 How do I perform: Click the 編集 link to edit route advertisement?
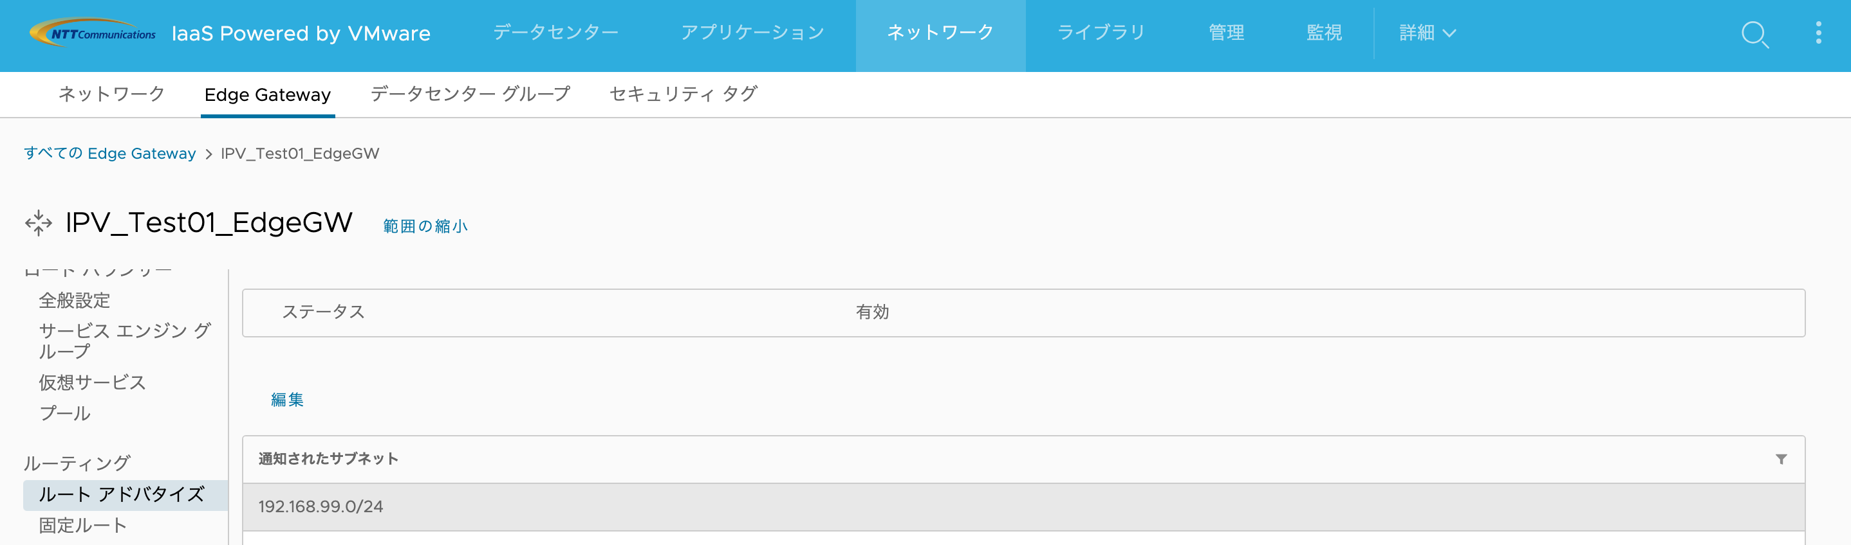tap(288, 399)
